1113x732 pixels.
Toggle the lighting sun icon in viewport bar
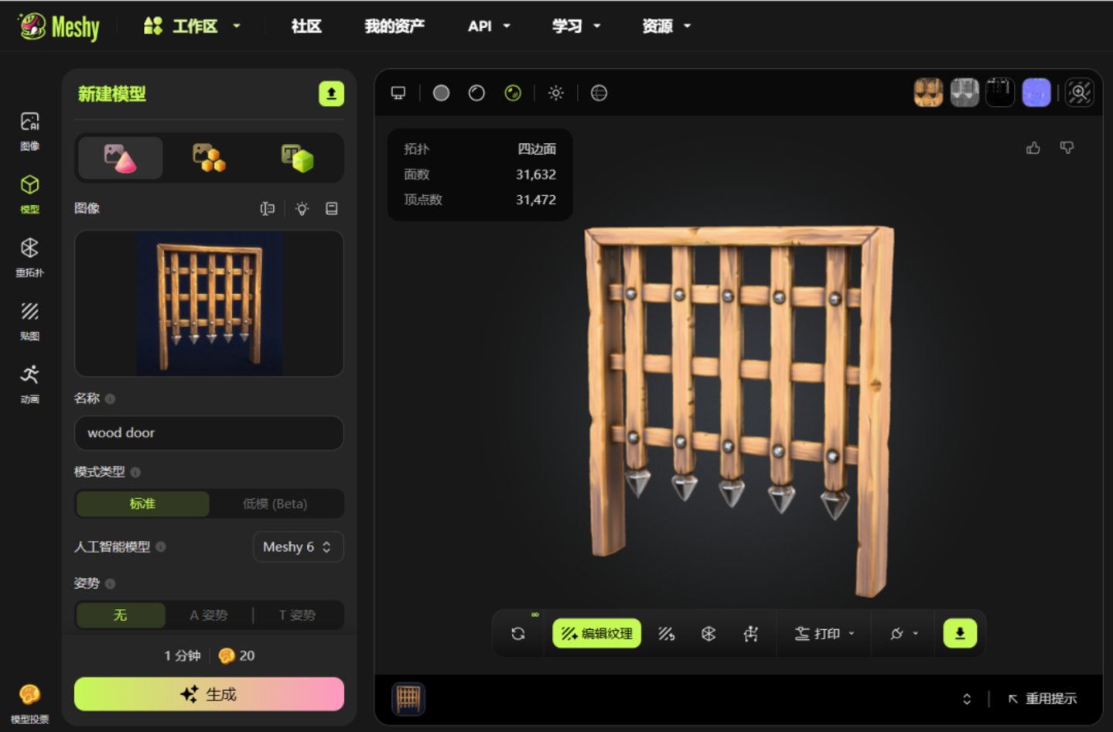(x=556, y=93)
